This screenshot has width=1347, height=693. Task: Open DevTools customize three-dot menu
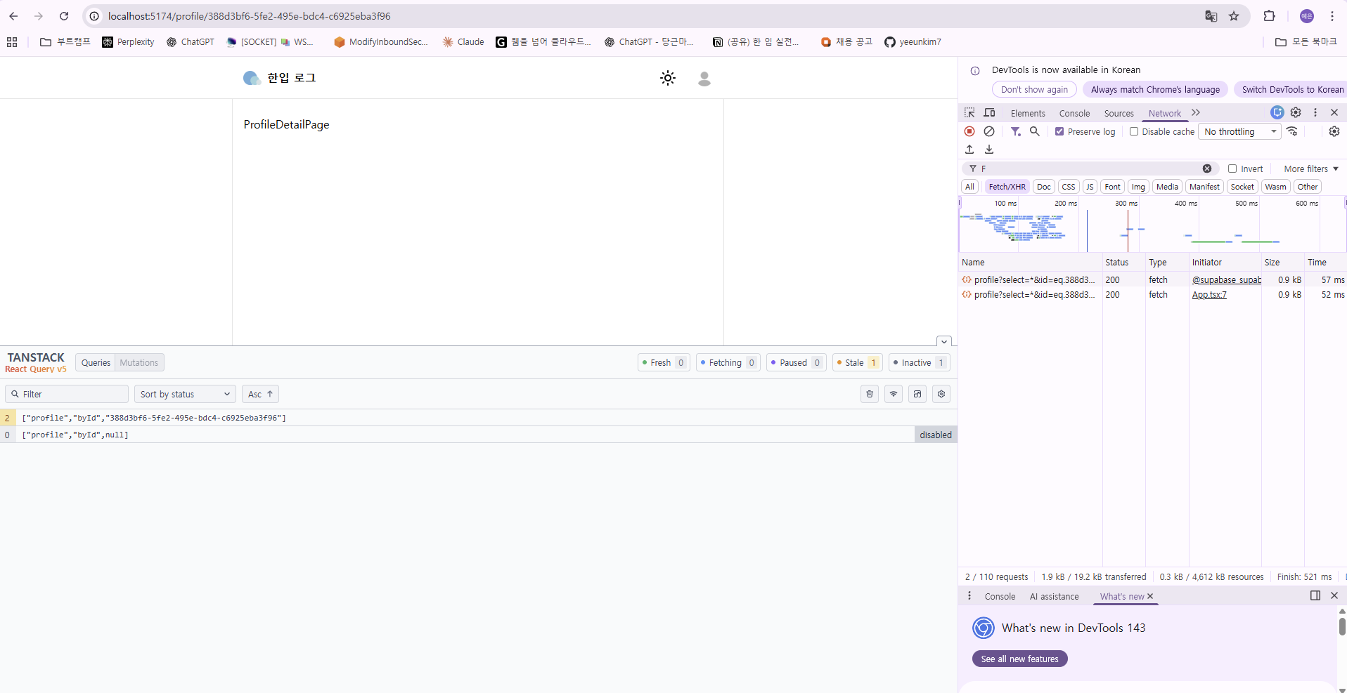coord(1315,112)
